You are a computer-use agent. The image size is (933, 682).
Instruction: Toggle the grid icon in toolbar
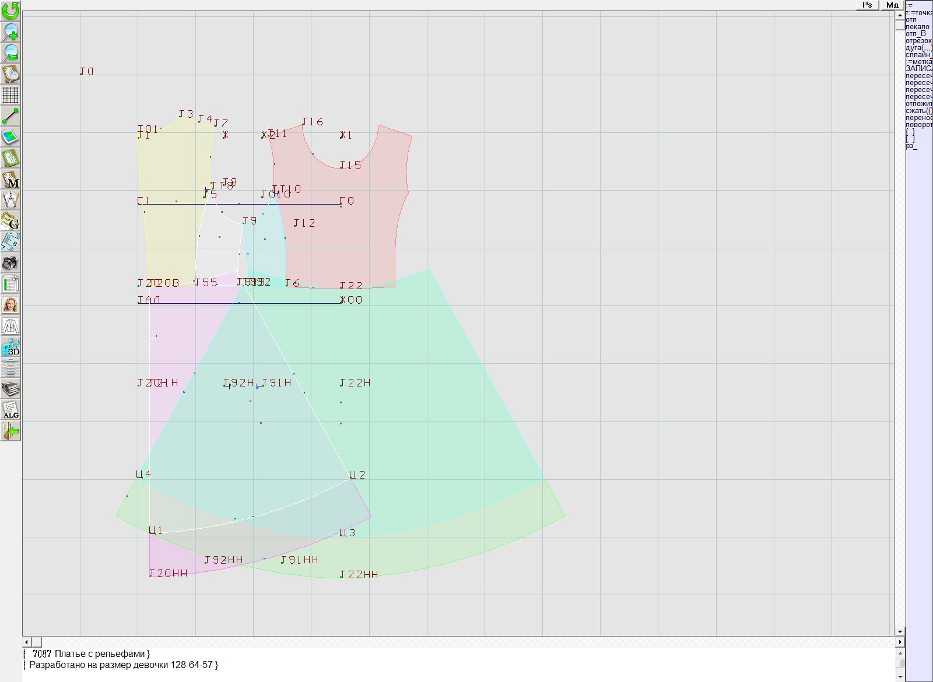point(10,95)
